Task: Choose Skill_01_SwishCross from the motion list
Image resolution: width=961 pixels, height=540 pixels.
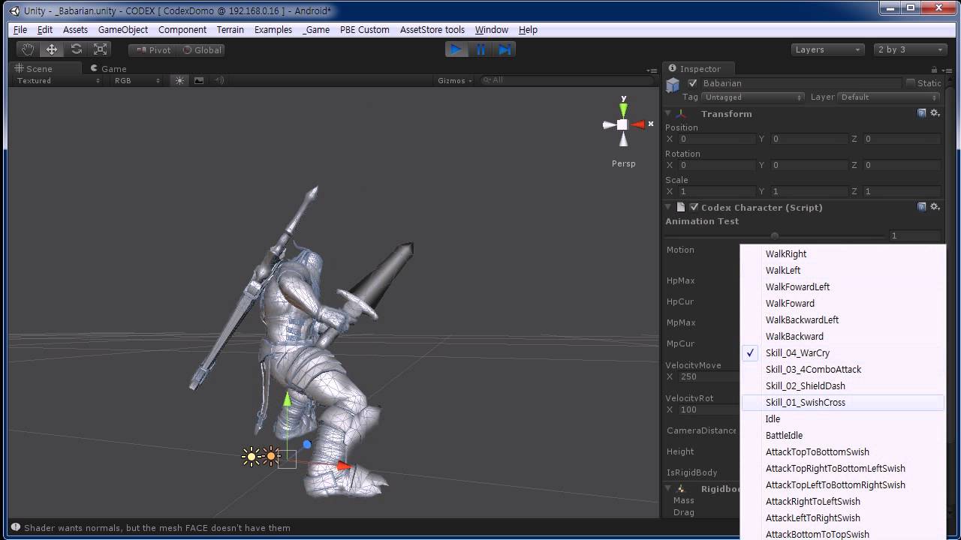Action: [x=805, y=403]
